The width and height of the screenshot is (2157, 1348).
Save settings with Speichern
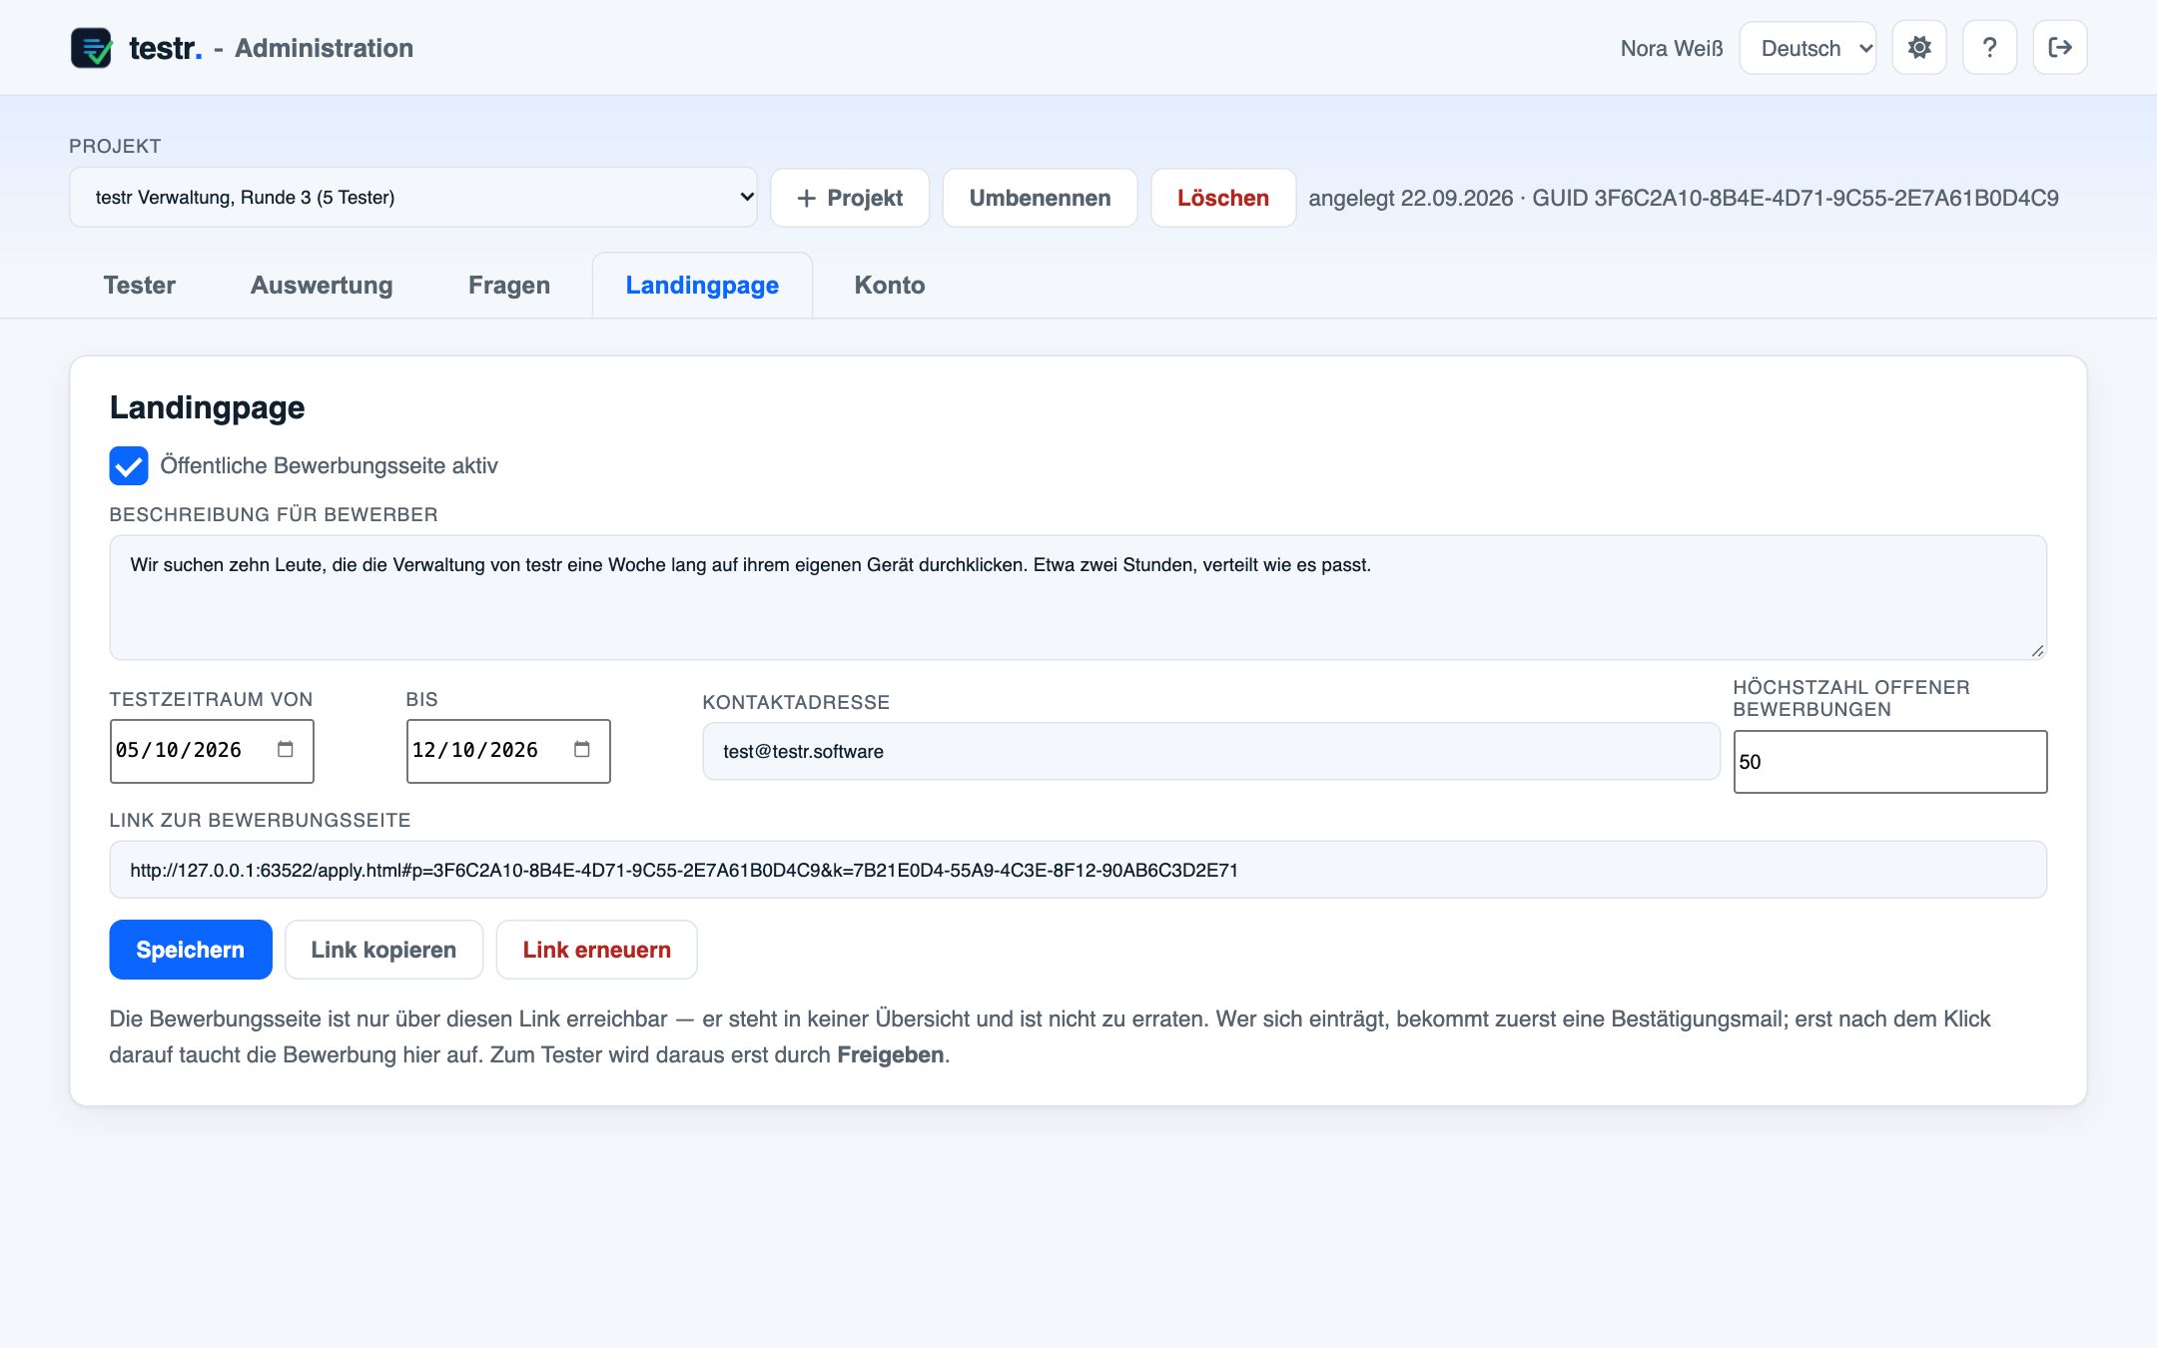191,950
